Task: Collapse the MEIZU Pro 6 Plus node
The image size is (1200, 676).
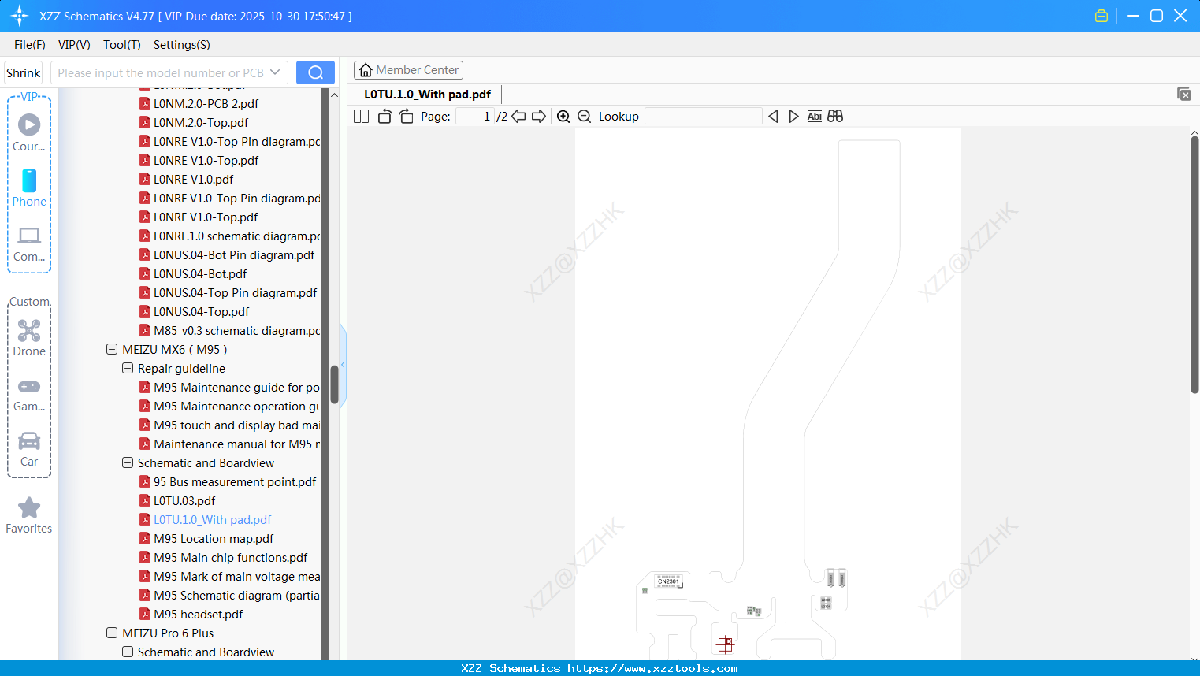Action: point(112,633)
